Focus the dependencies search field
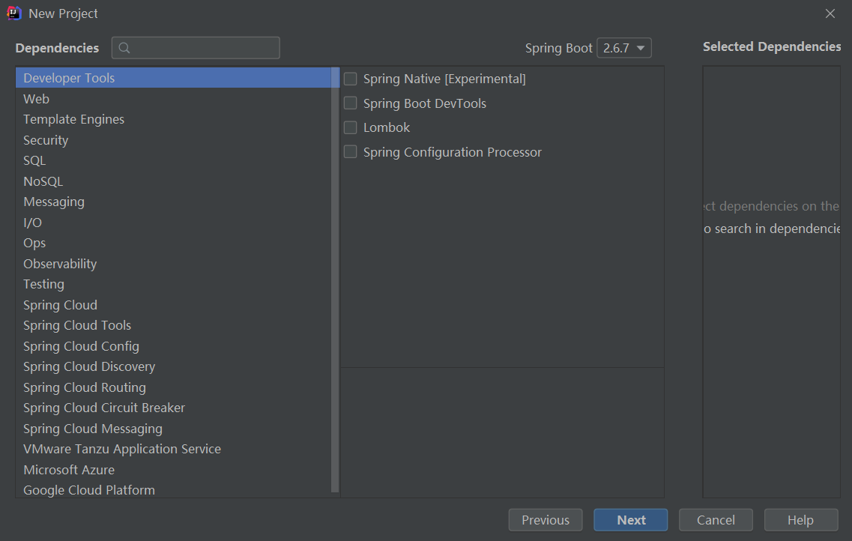852x541 pixels. (x=204, y=48)
